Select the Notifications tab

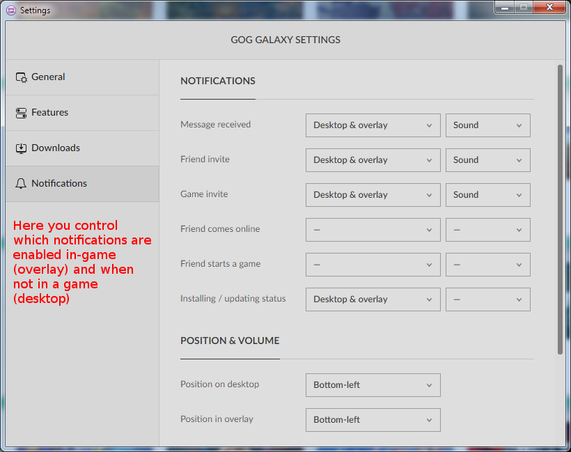point(82,184)
